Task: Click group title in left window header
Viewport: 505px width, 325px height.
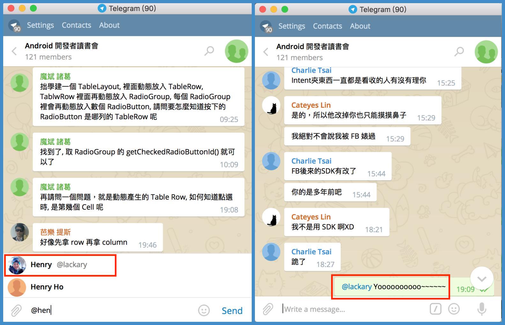Action: click(62, 46)
